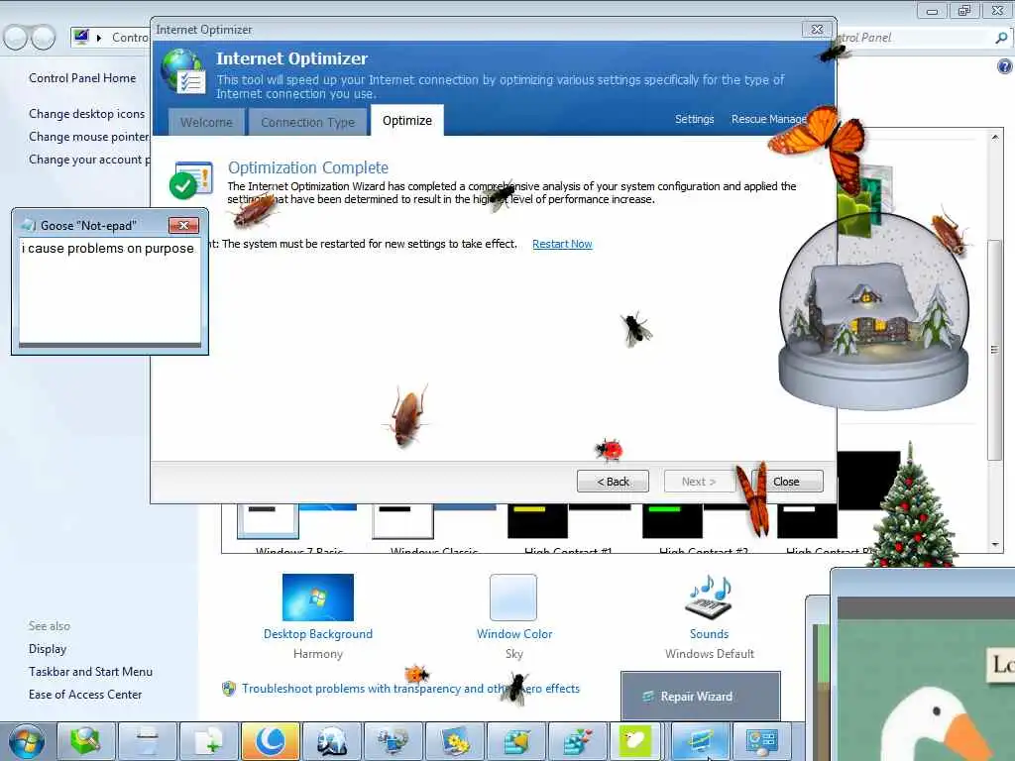Image resolution: width=1015 pixels, height=761 pixels.
Task: Click inside the Goose Not-epad text area
Action: [110, 291]
